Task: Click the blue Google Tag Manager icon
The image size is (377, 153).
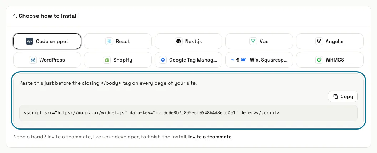Action: (x=163, y=60)
